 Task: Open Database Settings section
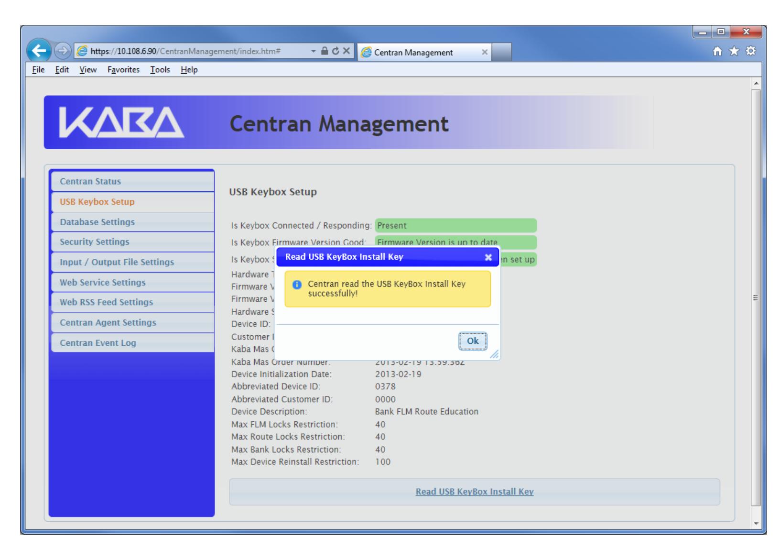pyautogui.click(x=132, y=222)
